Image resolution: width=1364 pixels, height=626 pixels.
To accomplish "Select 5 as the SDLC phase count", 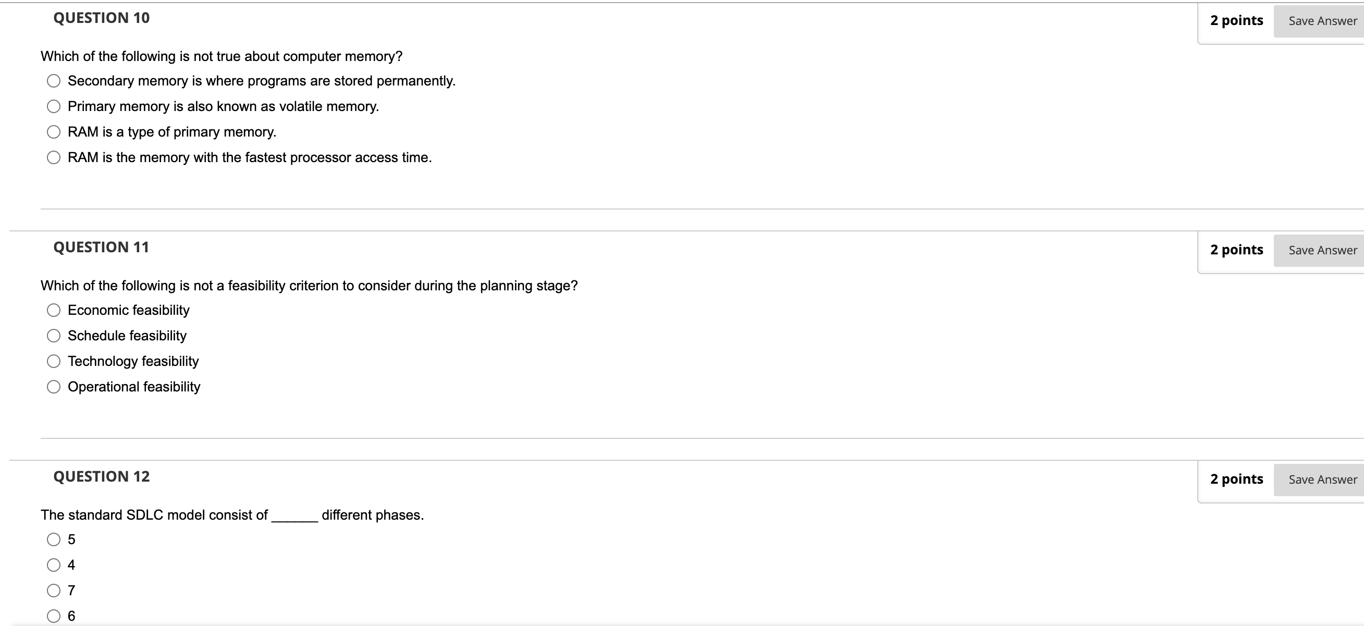I will 54,539.
